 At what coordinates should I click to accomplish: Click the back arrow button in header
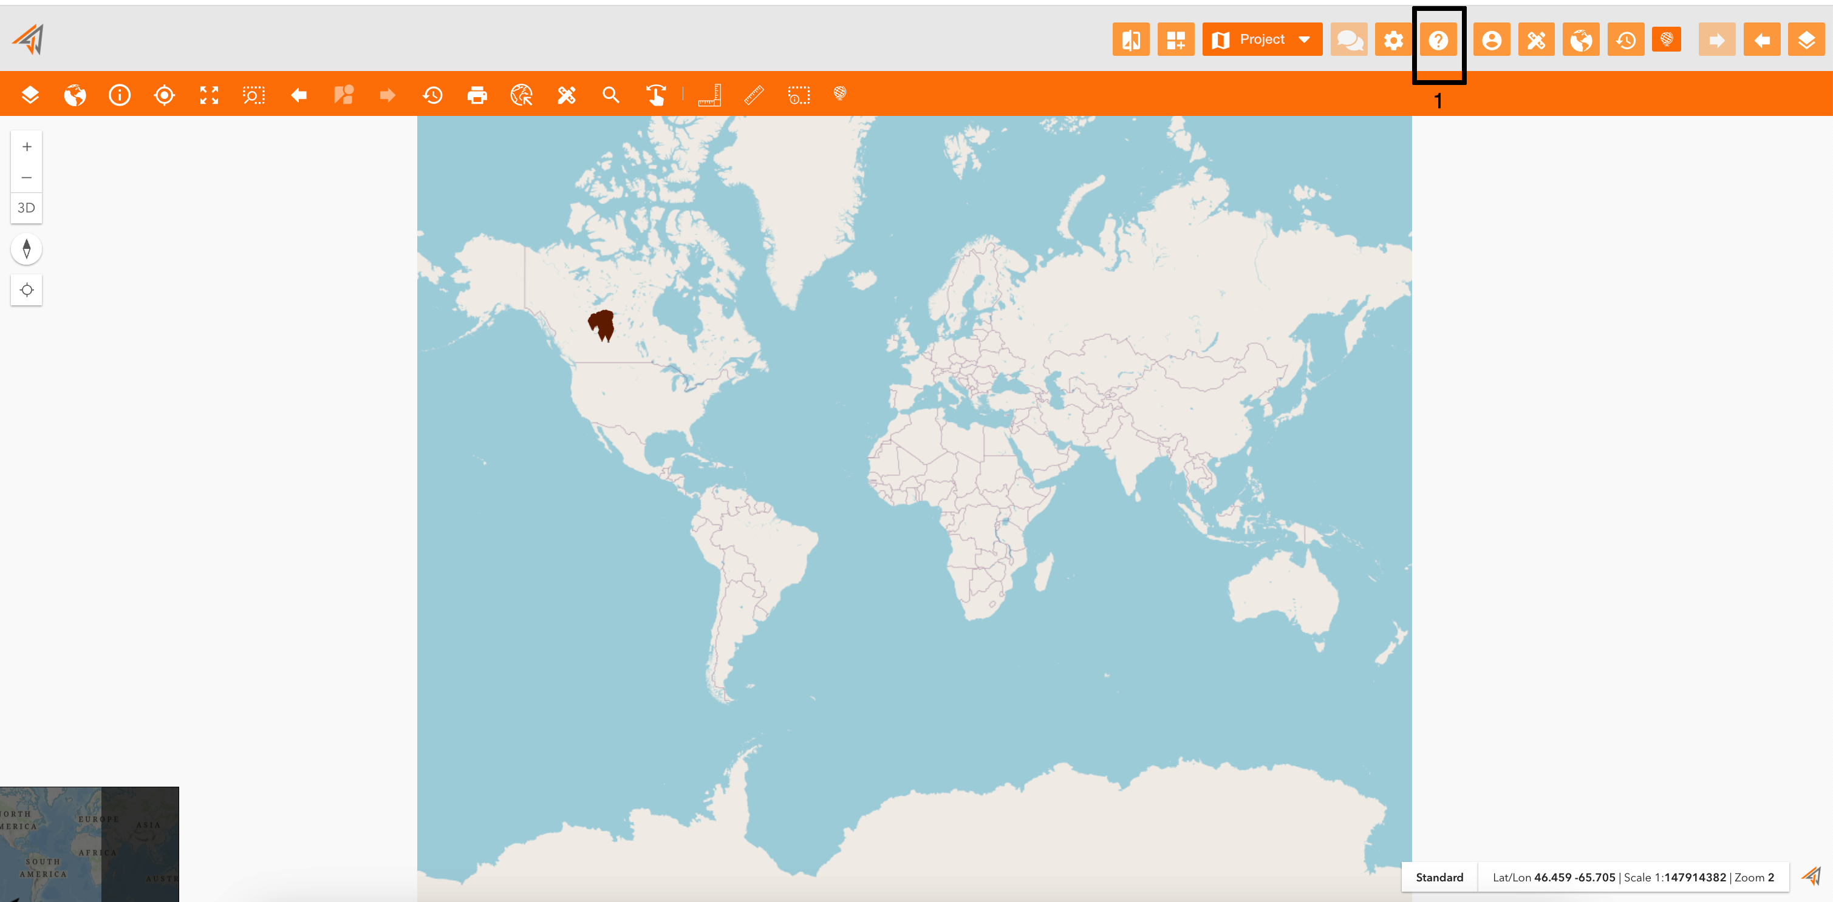coord(1762,40)
